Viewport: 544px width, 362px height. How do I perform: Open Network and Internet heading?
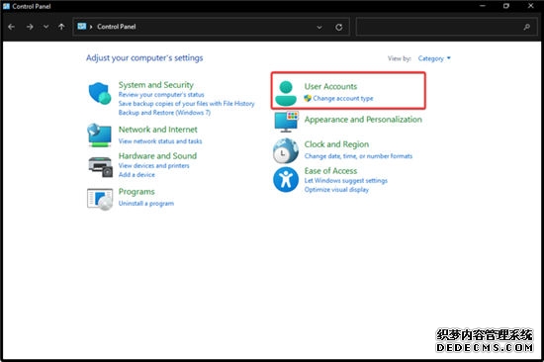(x=158, y=130)
